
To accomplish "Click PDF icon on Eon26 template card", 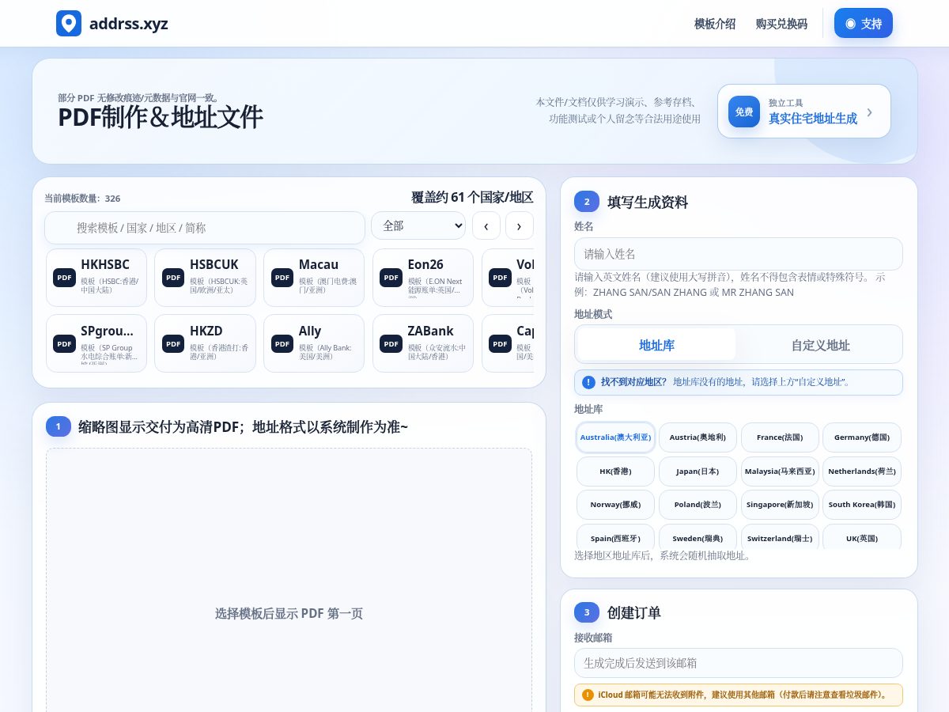I will pyautogui.click(x=391, y=278).
